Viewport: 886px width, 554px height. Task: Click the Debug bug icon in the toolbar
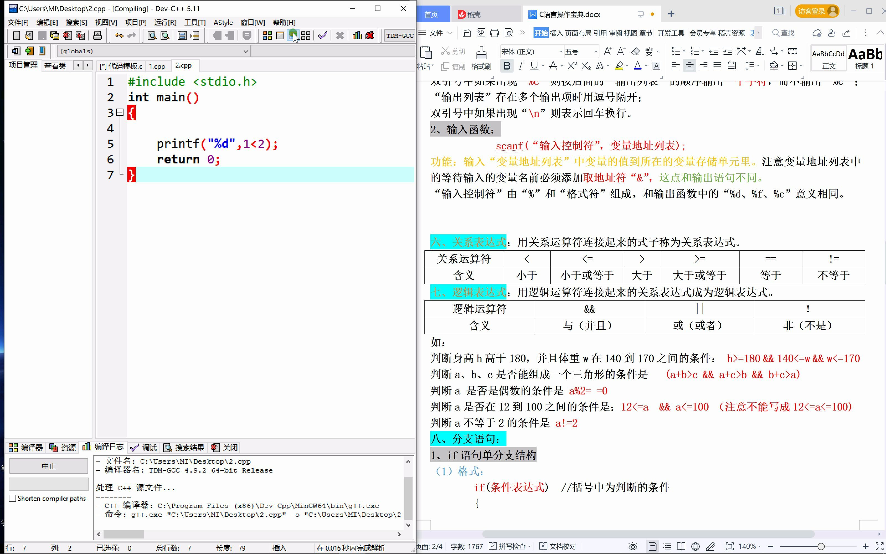click(370, 35)
